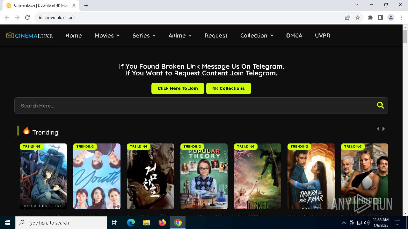This screenshot has width=408, height=229.
Task: Expand Collection dropdown menu
Action: coord(257,36)
